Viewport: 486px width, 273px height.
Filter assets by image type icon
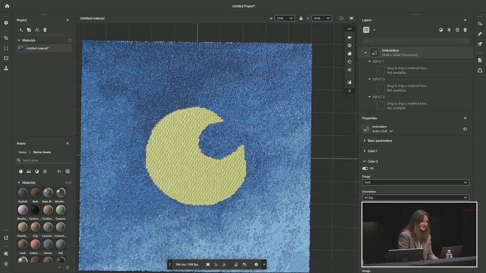pyautogui.click(x=29, y=171)
